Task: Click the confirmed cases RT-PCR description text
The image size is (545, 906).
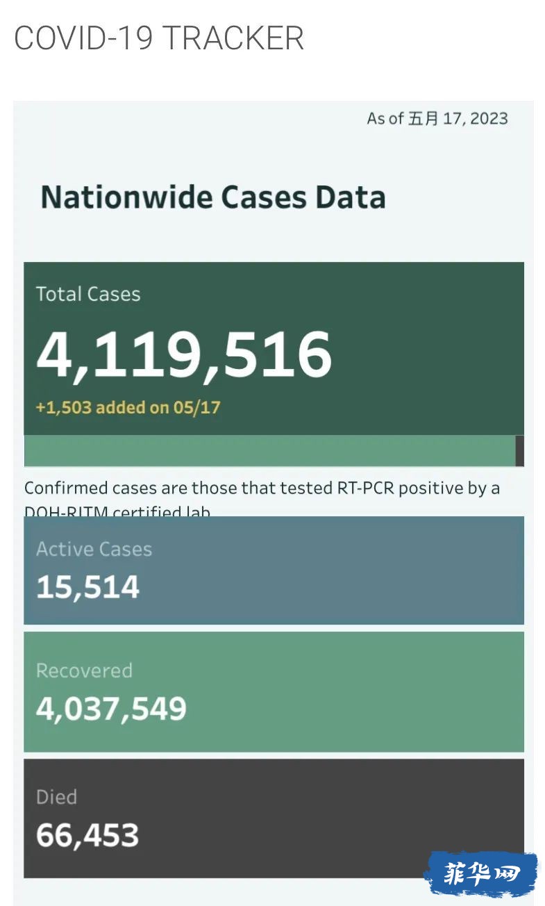Action: (262, 488)
